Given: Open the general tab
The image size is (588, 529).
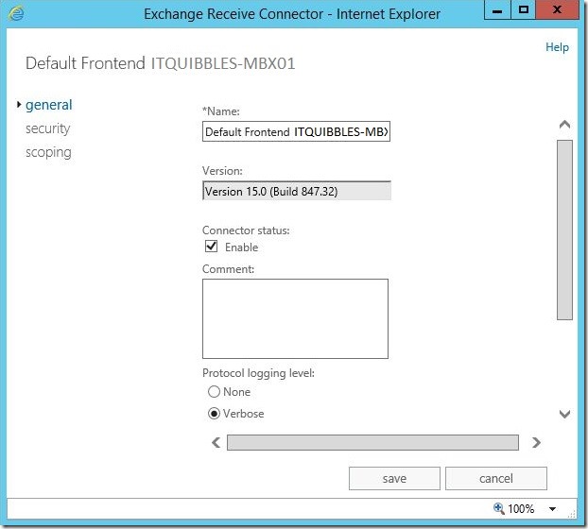Looking at the screenshot, I should tap(49, 105).
